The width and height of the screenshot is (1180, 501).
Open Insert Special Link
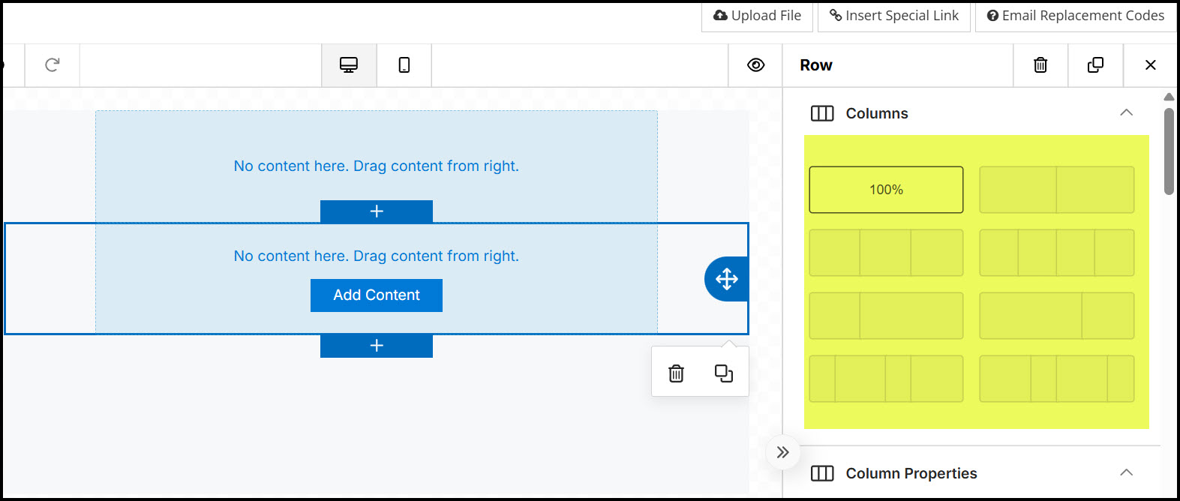coord(894,16)
